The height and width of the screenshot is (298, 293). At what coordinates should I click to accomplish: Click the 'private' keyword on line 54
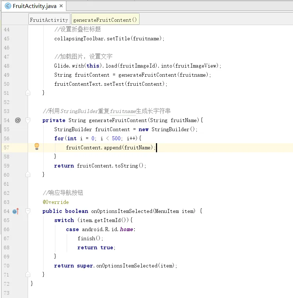pos(54,121)
